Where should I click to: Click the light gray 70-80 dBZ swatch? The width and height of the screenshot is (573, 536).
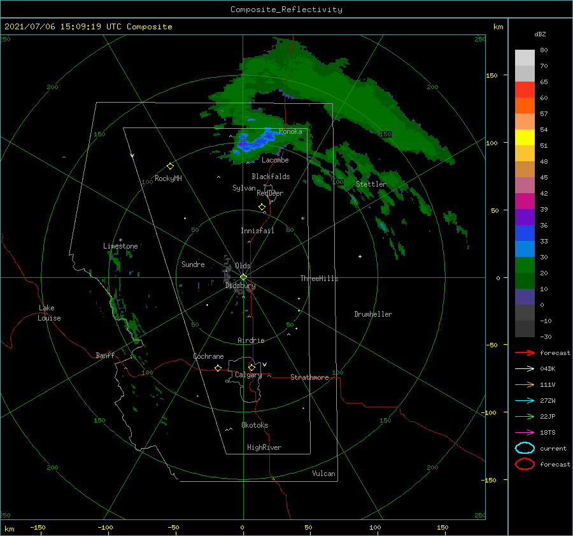[525, 58]
